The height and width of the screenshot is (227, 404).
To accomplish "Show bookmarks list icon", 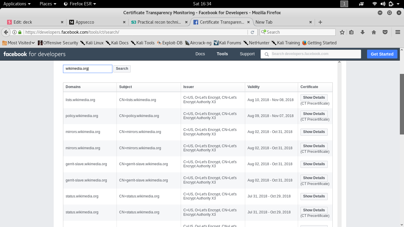I will coord(351,32).
